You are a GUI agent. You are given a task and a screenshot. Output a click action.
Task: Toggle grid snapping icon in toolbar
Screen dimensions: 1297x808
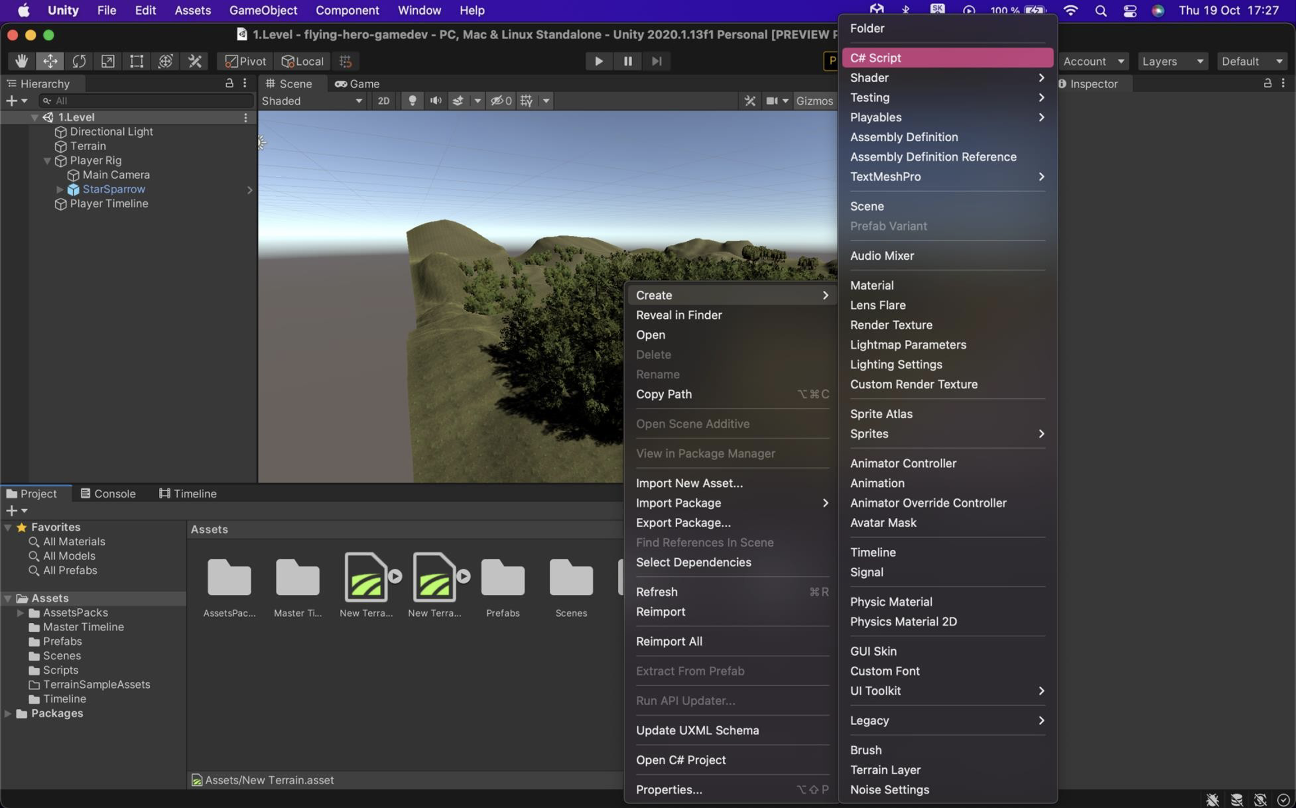point(345,61)
